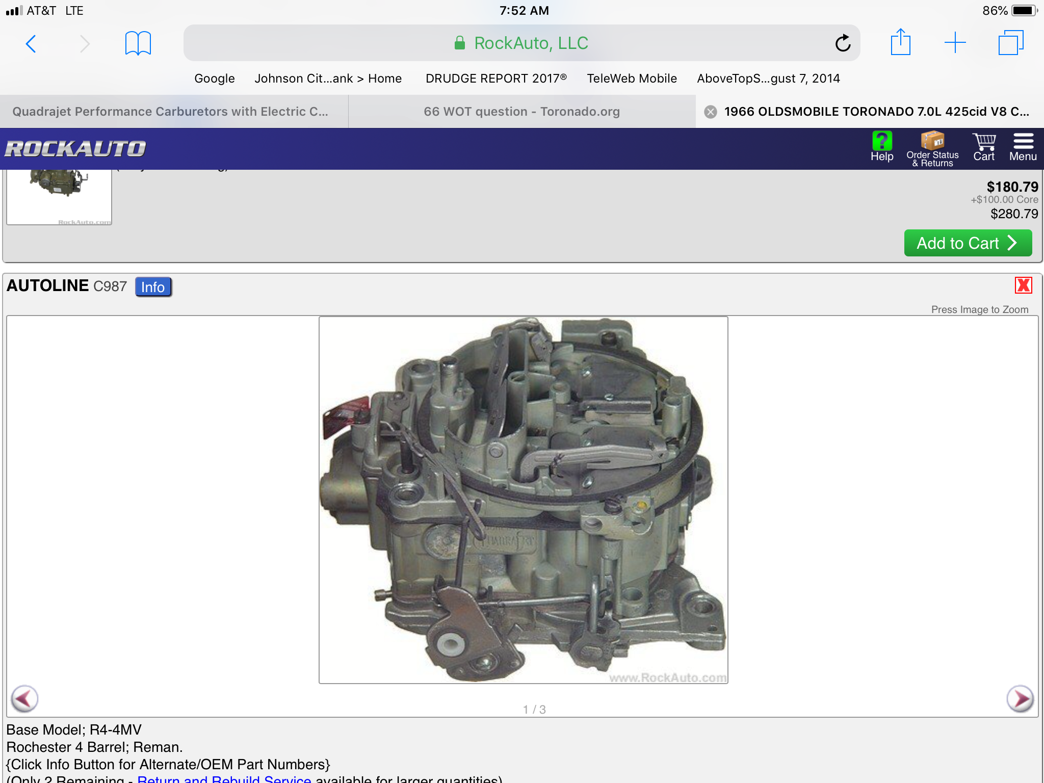Tap the battery indicator in status bar
Image resolution: width=1044 pixels, height=783 pixels.
pos(1025,11)
